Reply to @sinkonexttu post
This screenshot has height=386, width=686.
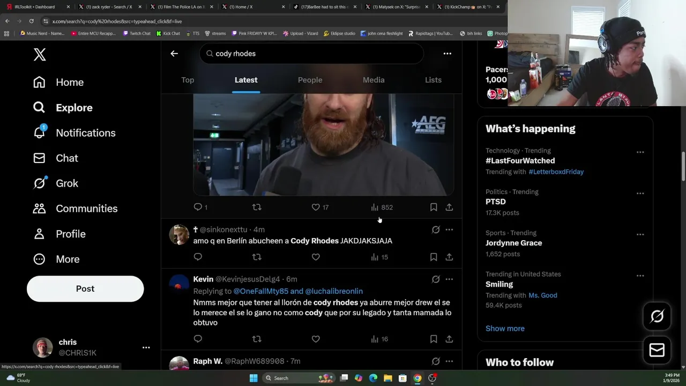198,257
